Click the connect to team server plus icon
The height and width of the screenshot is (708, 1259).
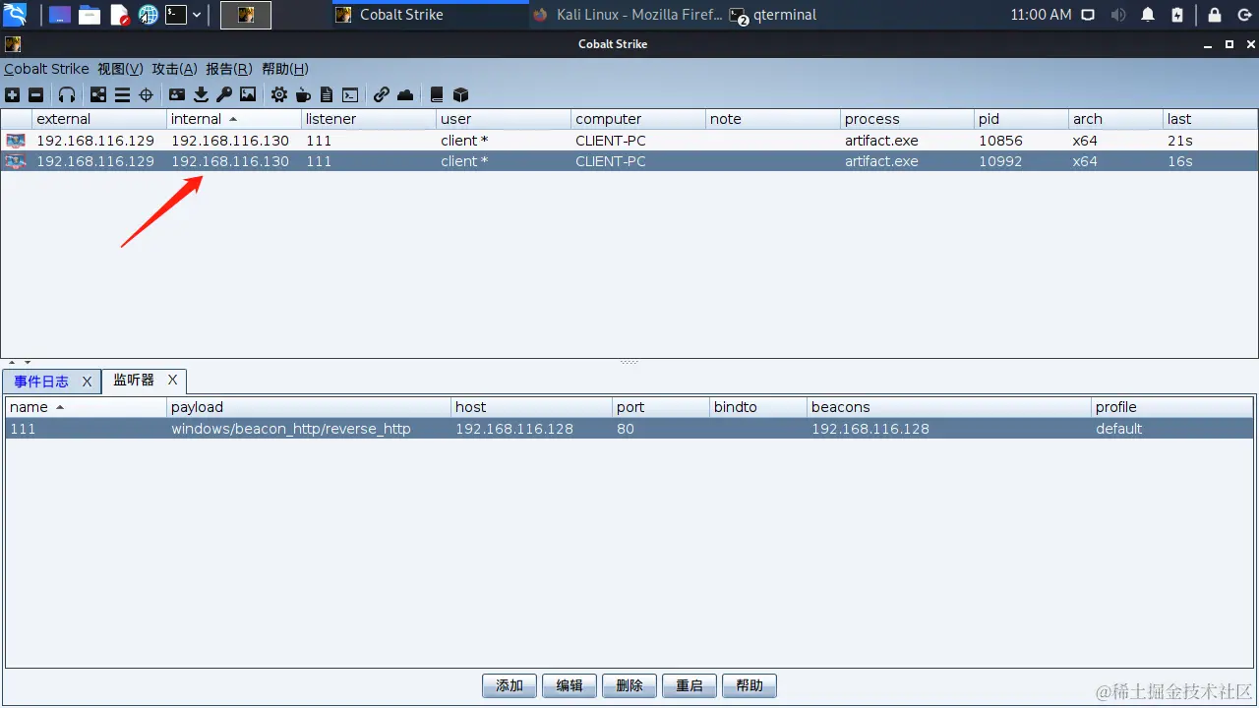12,95
